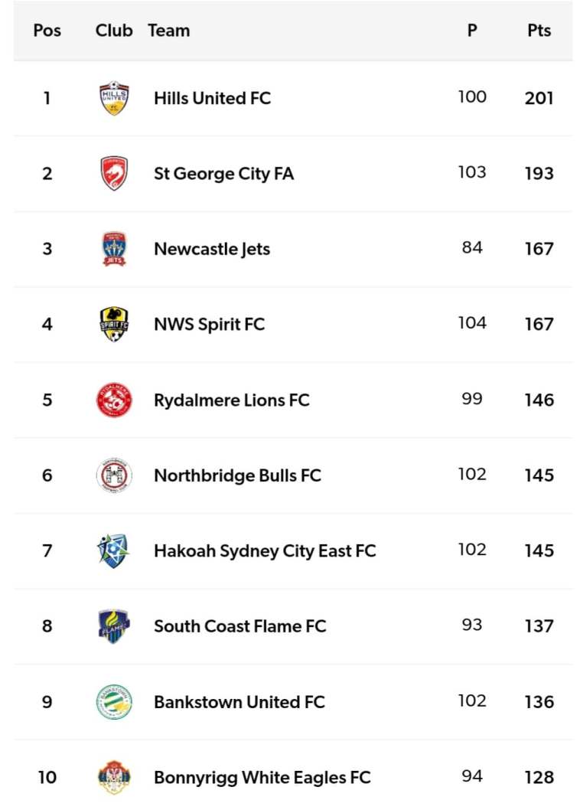Sort table by the P column header
Viewport: 580px width, 810px height.
472,31
